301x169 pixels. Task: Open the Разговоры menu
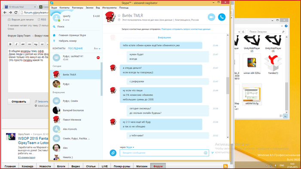pos(77,8)
